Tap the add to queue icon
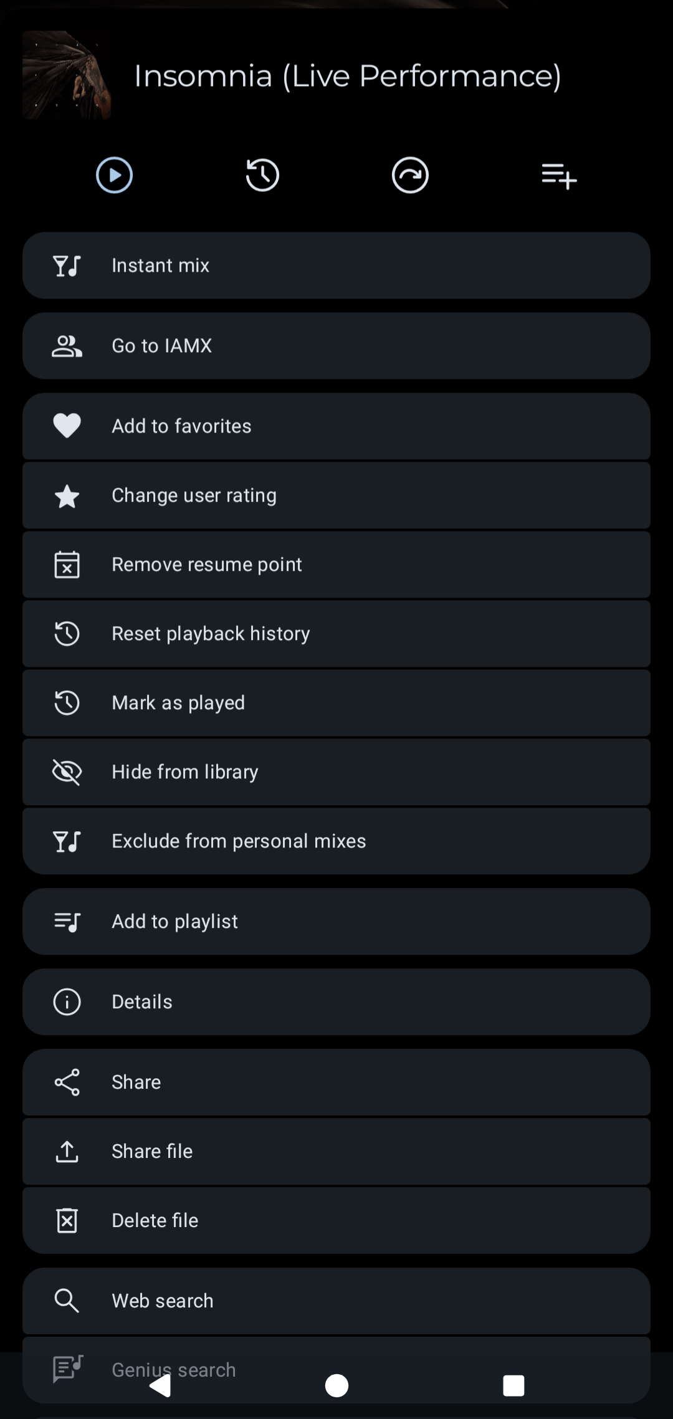The width and height of the screenshot is (673, 1419). click(x=559, y=176)
